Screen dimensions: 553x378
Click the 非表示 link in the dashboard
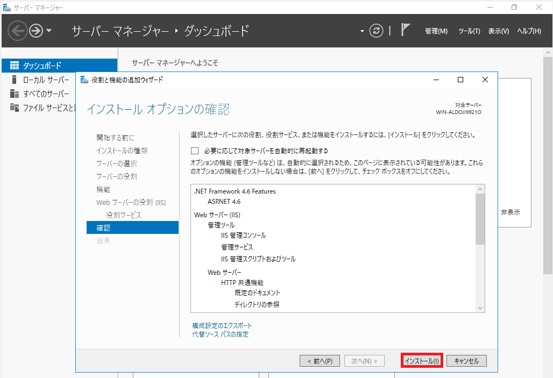[511, 212]
